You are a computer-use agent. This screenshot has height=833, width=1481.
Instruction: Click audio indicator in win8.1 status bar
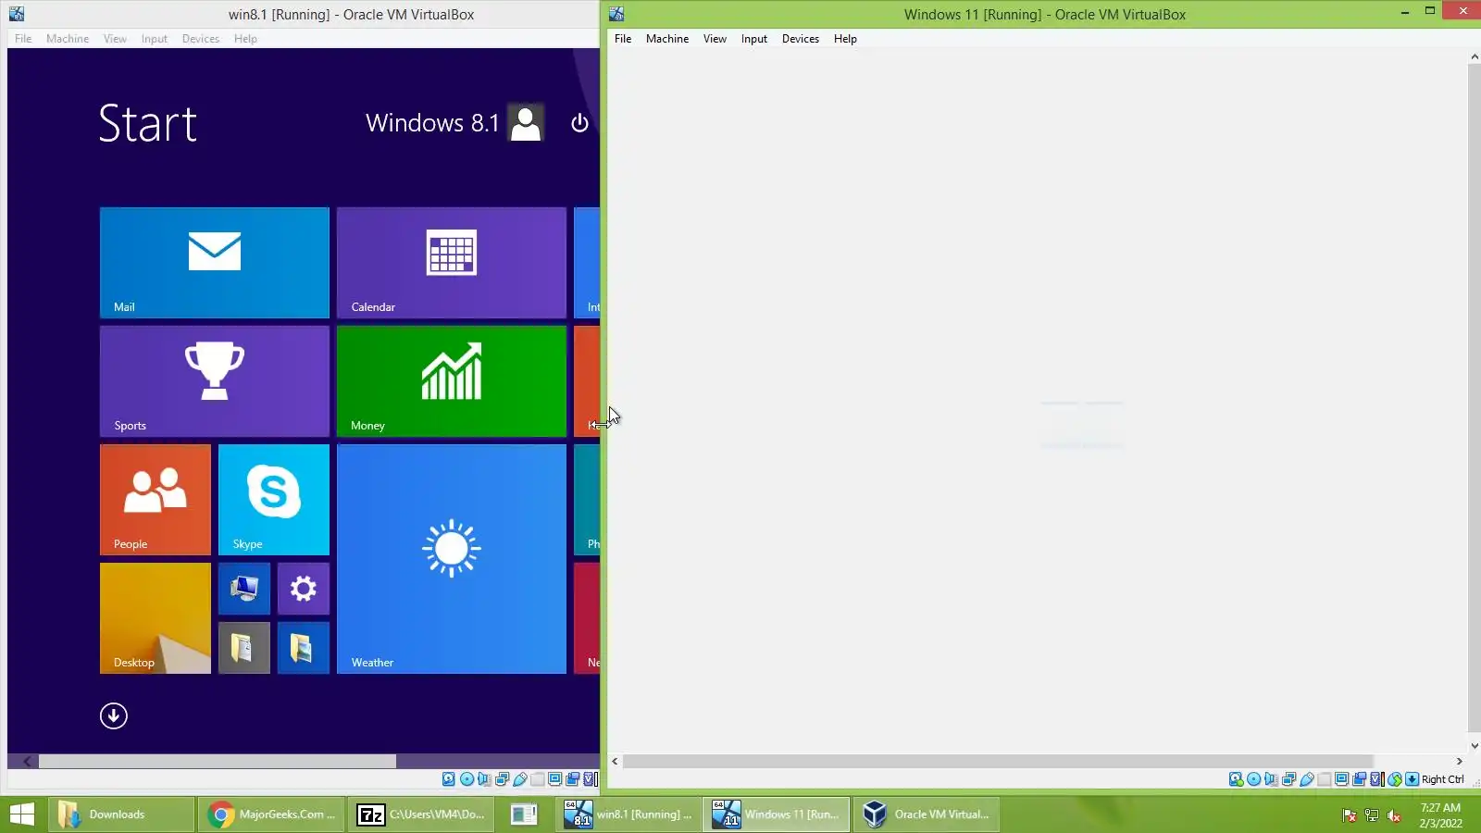click(x=484, y=779)
